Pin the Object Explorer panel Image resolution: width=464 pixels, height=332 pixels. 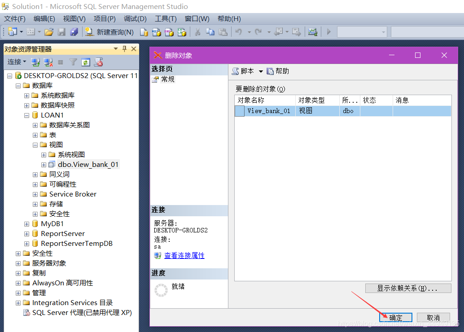tap(125, 49)
